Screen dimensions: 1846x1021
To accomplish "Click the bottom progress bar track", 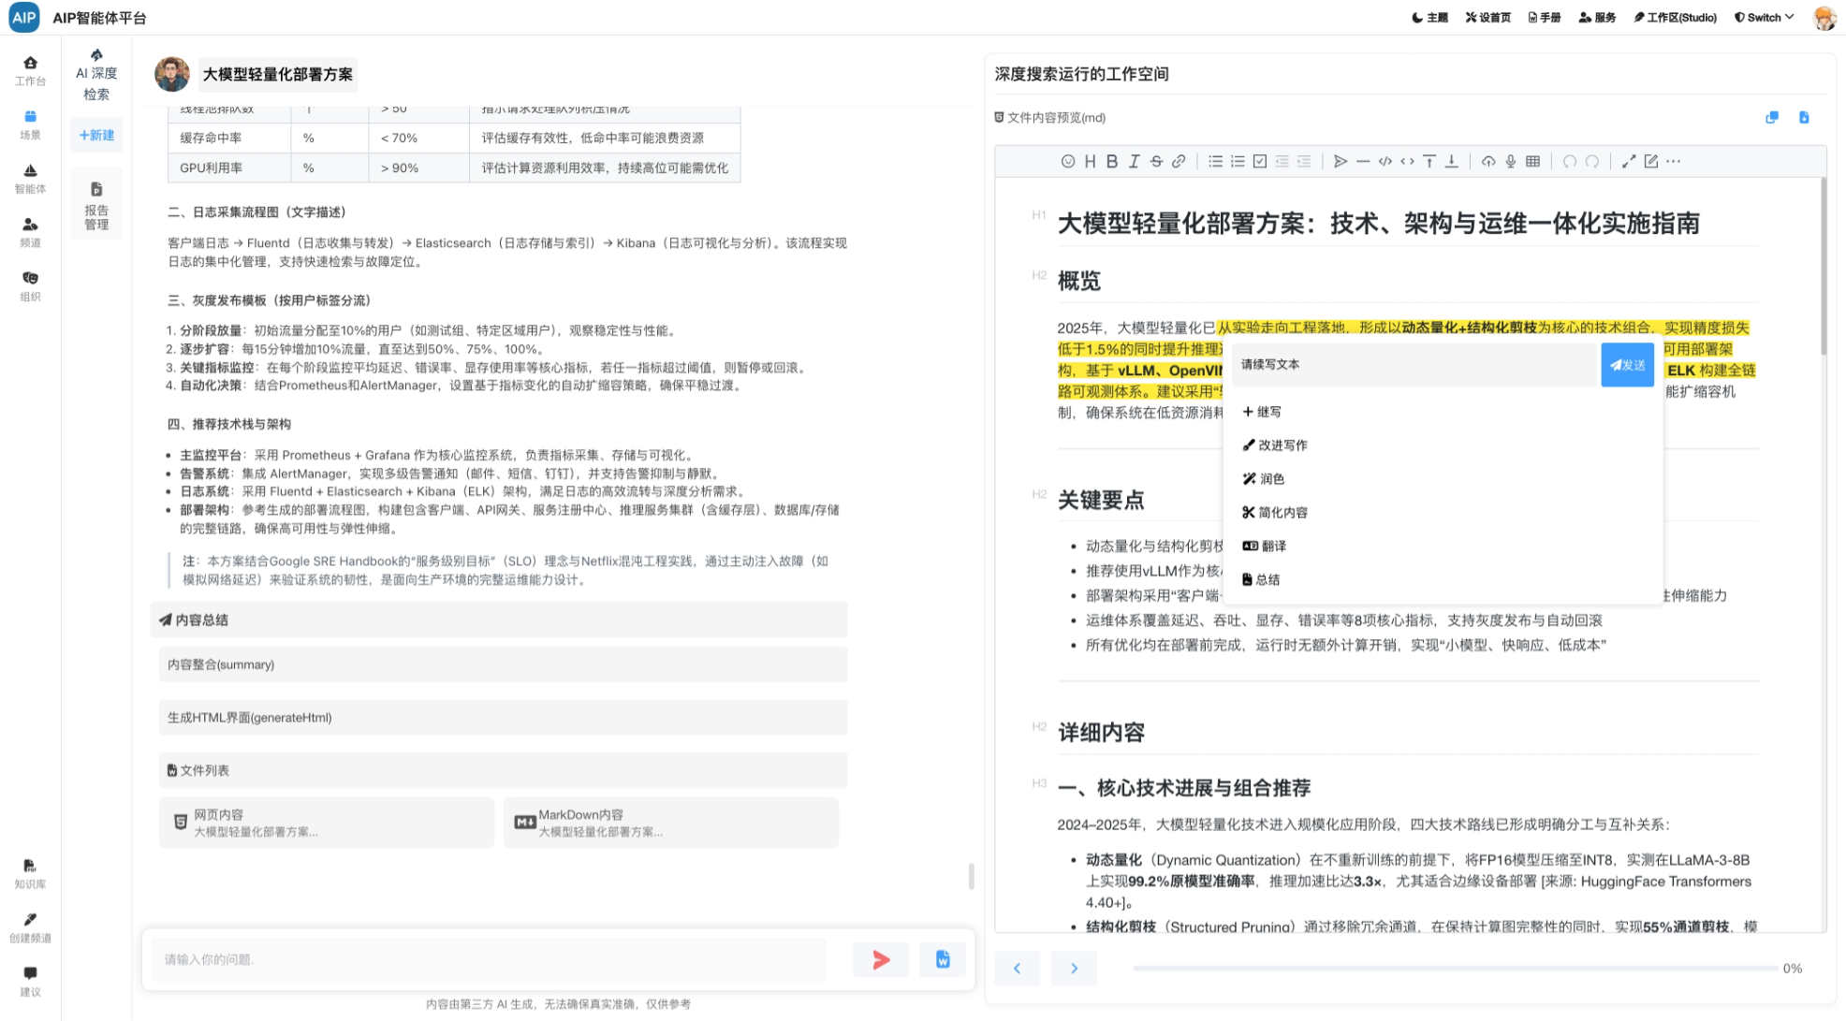I will pos(1454,969).
